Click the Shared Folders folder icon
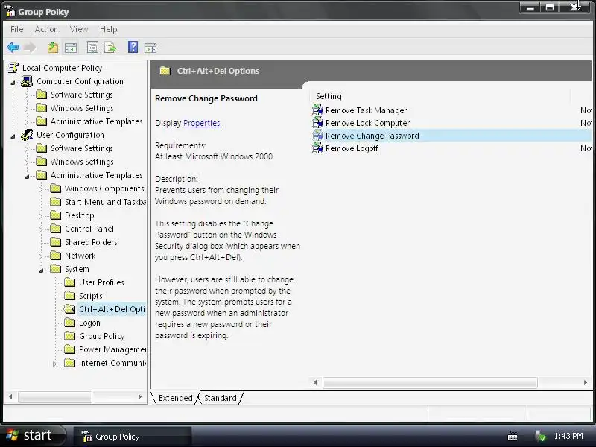The height and width of the screenshot is (447, 596). [55, 241]
